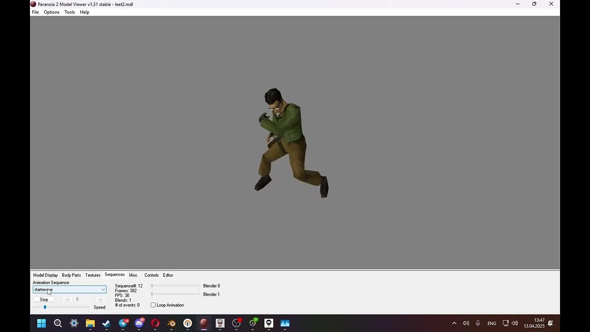Open the clock and date flyout
This screenshot has height=332, width=590.
tap(534, 323)
